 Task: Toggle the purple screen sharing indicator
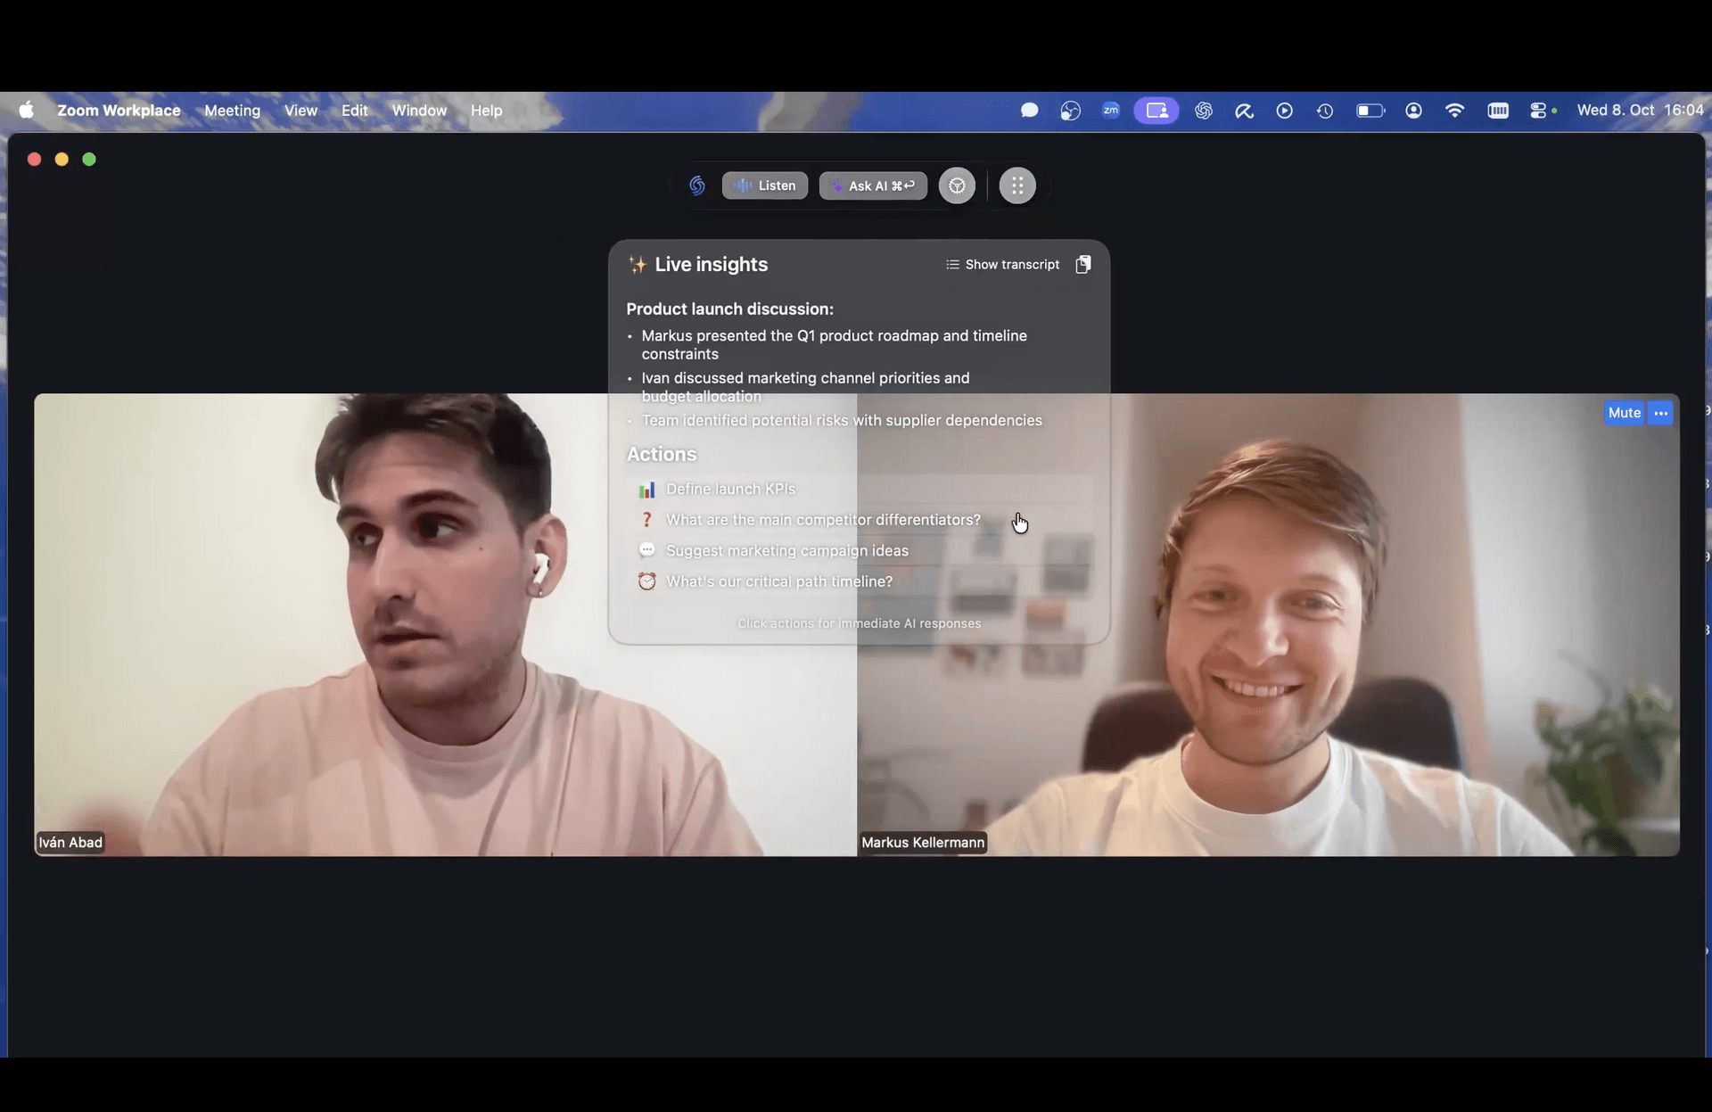tap(1156, 111)
